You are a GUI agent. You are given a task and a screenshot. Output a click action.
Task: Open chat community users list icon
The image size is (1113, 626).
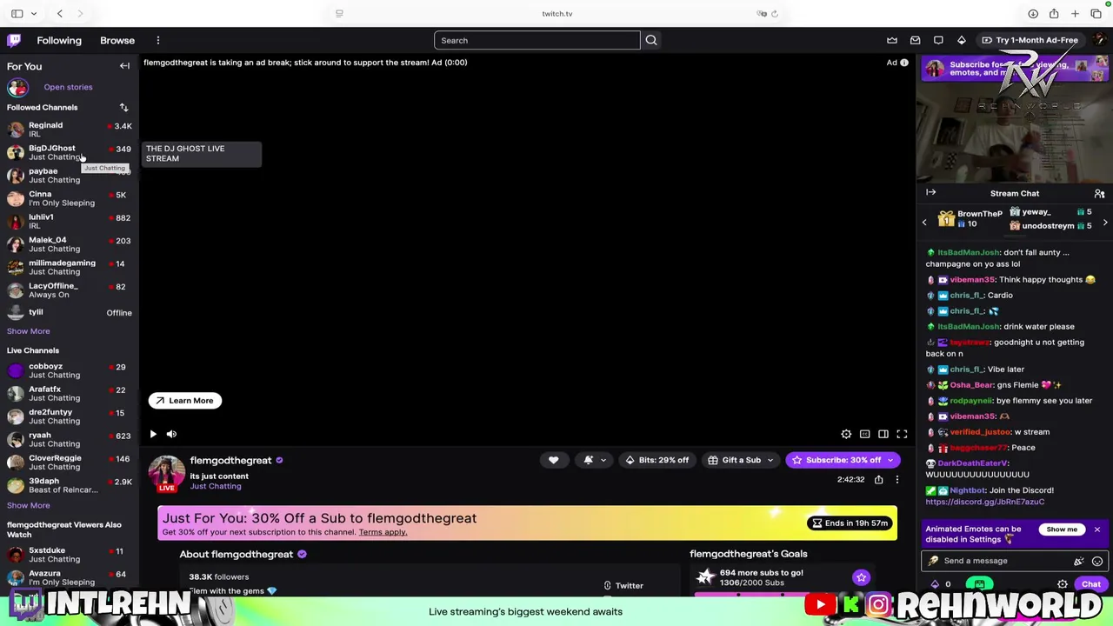[x=1099, y=194]
